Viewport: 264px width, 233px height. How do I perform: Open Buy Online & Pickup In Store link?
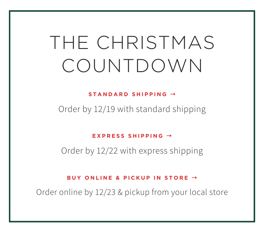pos(132,178)
